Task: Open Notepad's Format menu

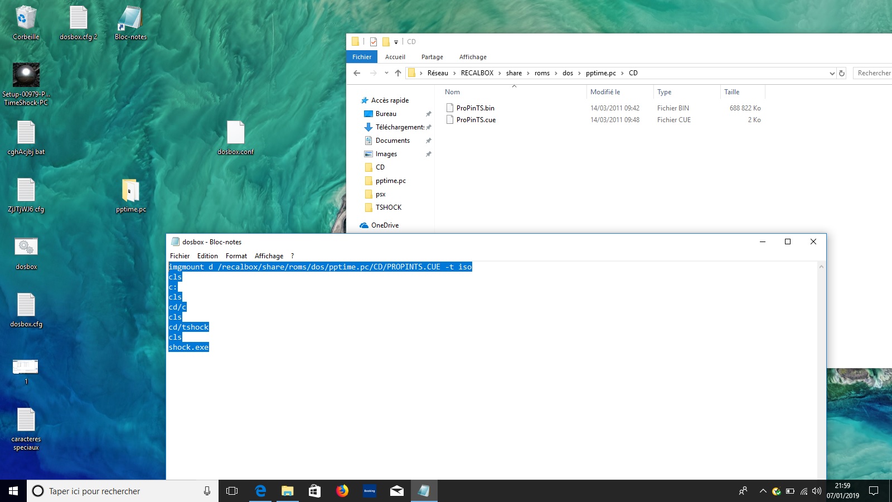Action: point(236,256)
